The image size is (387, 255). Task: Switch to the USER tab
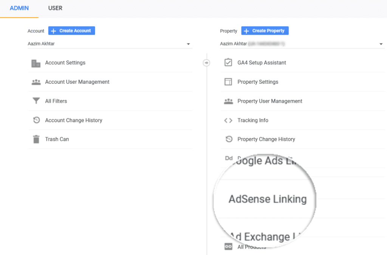[x=55, y=8]
